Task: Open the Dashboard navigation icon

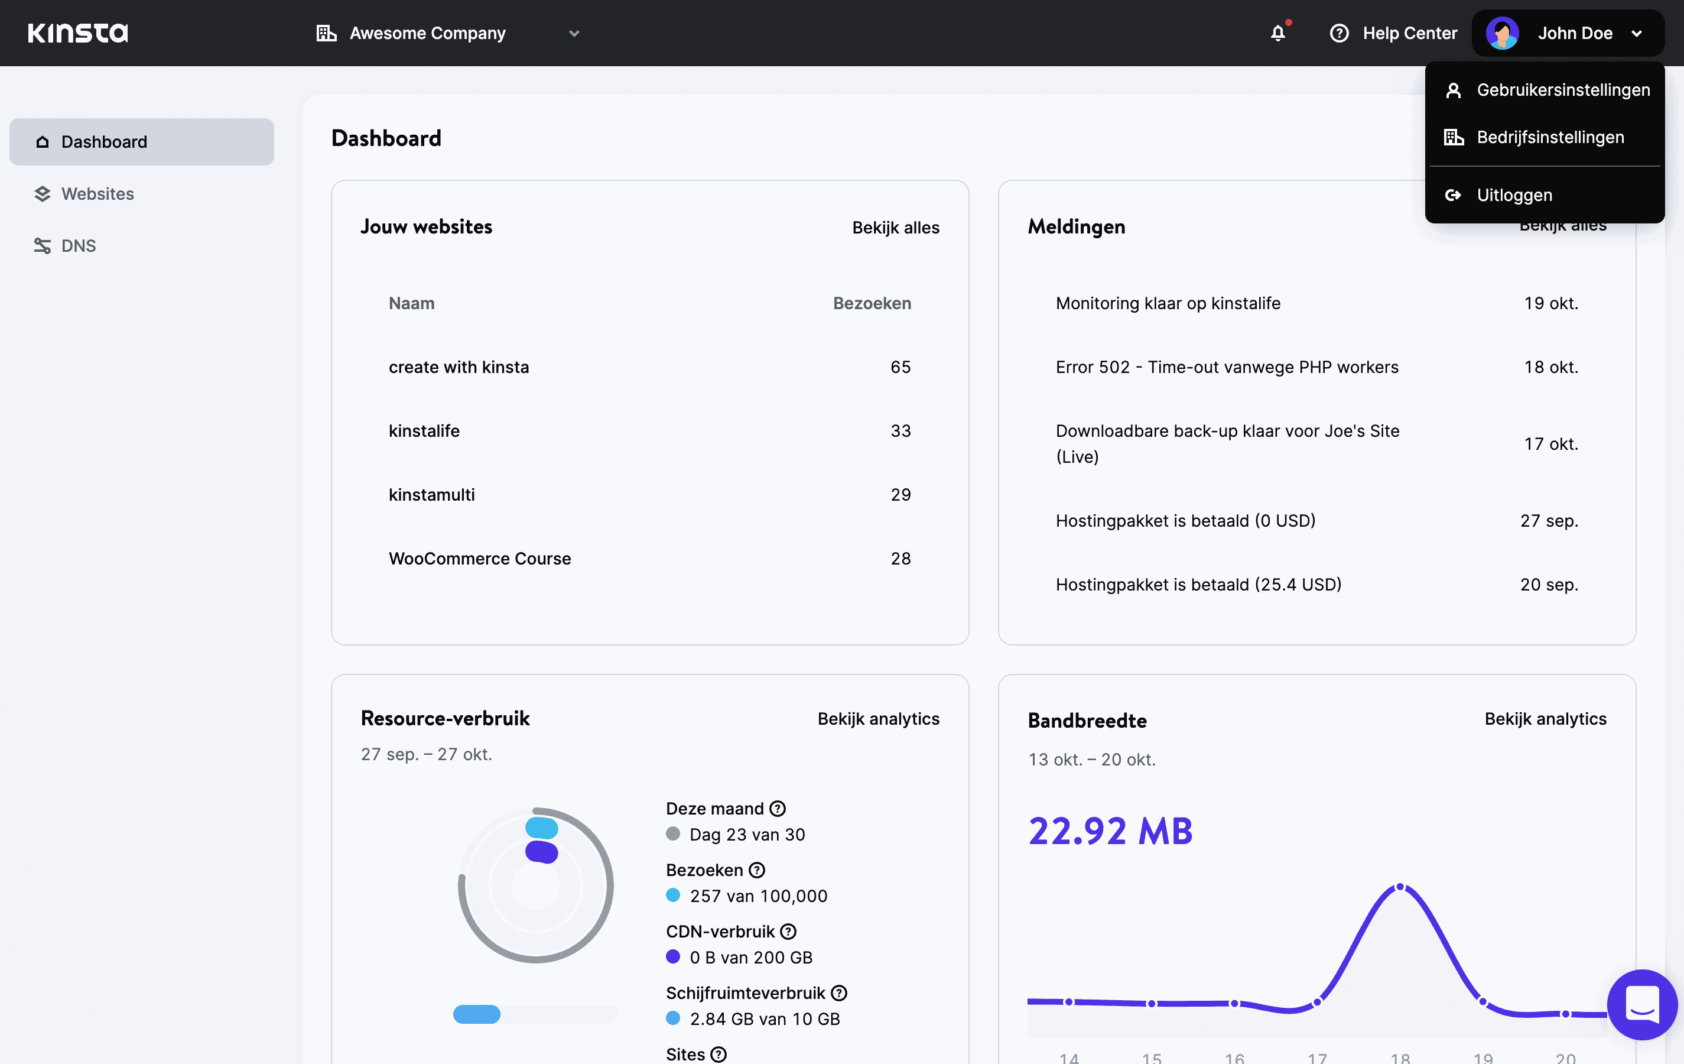Action: click(41, 141)
